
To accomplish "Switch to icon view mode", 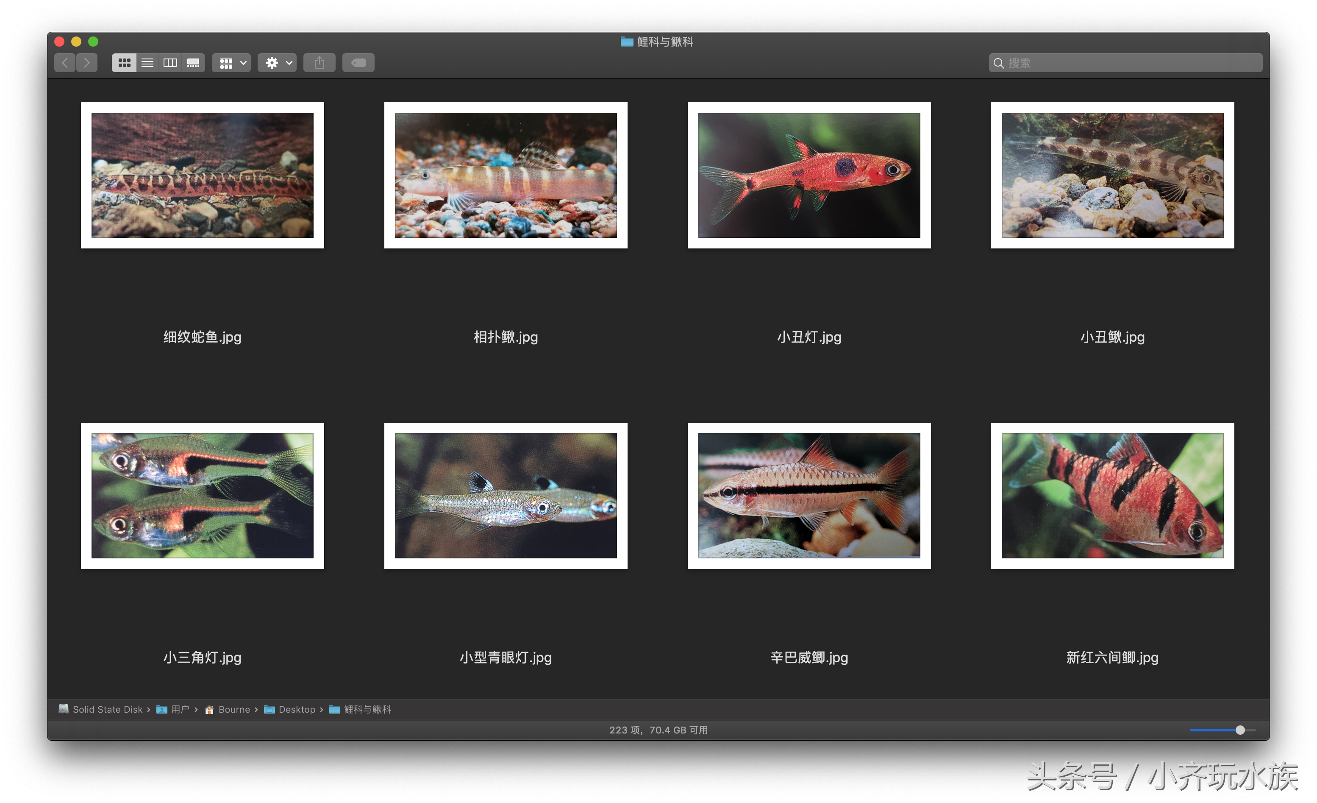I will pyautogui.click(x=124, y=63).
